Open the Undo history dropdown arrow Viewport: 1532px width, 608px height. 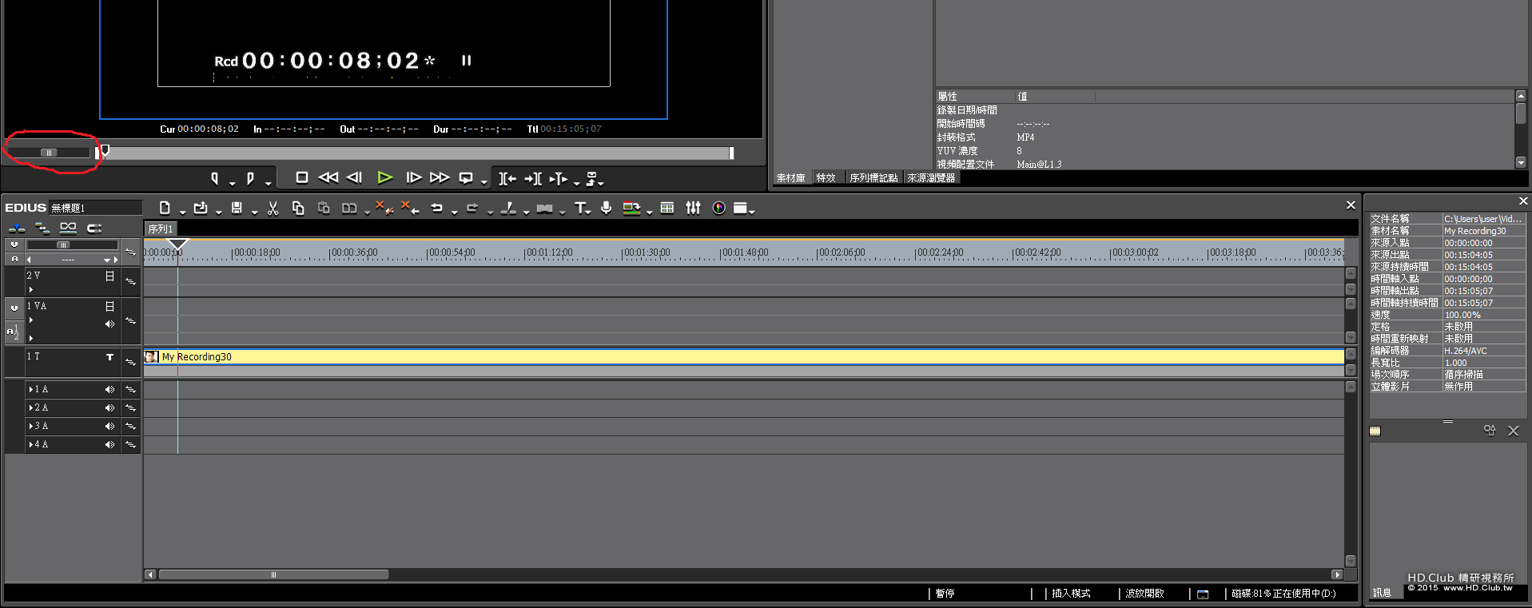tap(454, 212)
